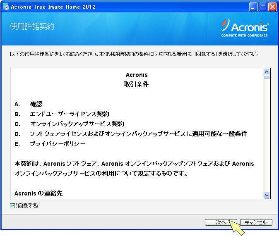Click the キャンセル button

point(256,222)
